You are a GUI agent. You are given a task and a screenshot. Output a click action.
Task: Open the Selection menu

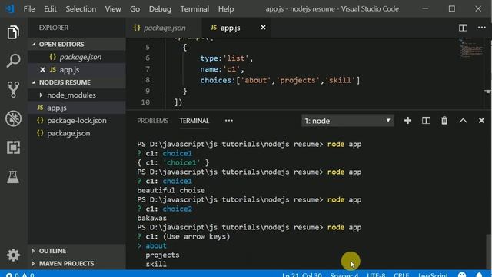81,9
